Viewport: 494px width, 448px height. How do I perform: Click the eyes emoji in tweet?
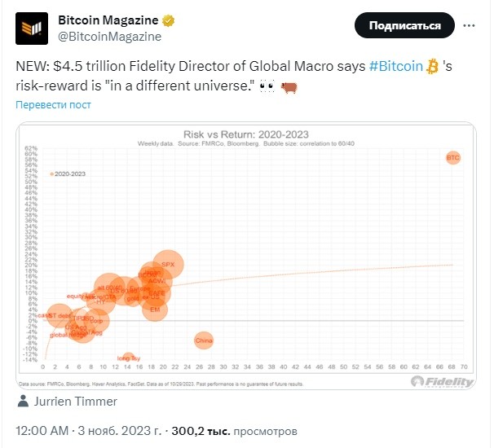(x=267, y=86)
